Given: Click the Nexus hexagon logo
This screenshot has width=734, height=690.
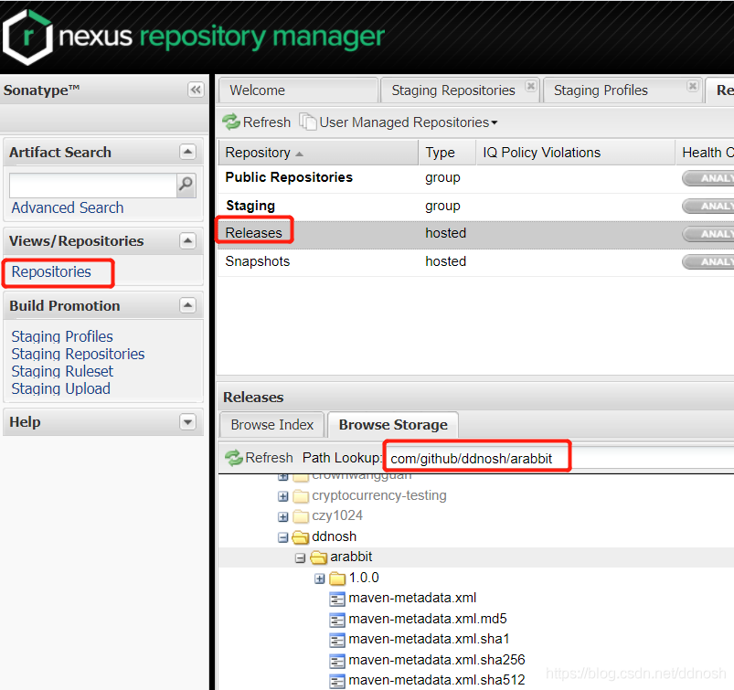Looking at the screenshot, I should 27,37.
